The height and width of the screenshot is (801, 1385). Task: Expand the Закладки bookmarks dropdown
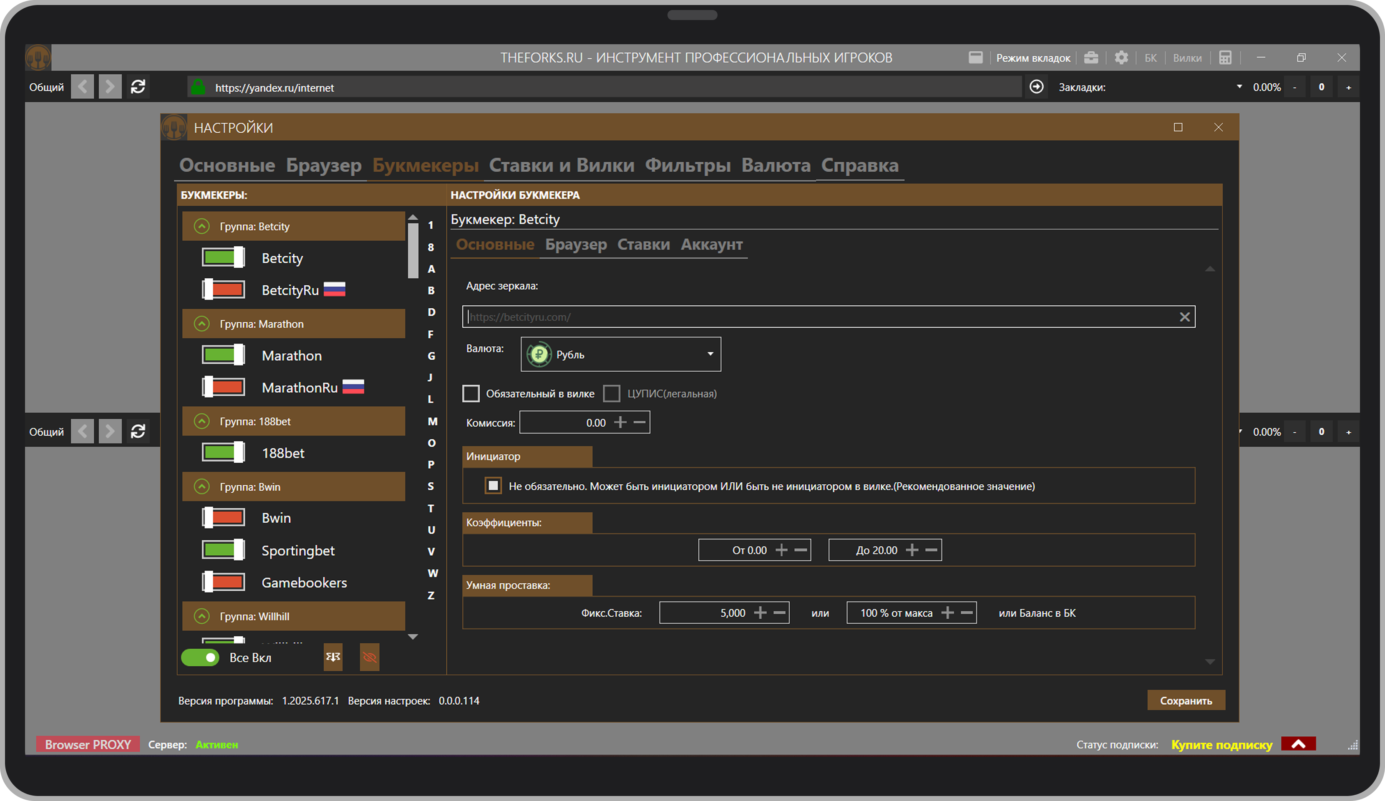[1239, 87]
